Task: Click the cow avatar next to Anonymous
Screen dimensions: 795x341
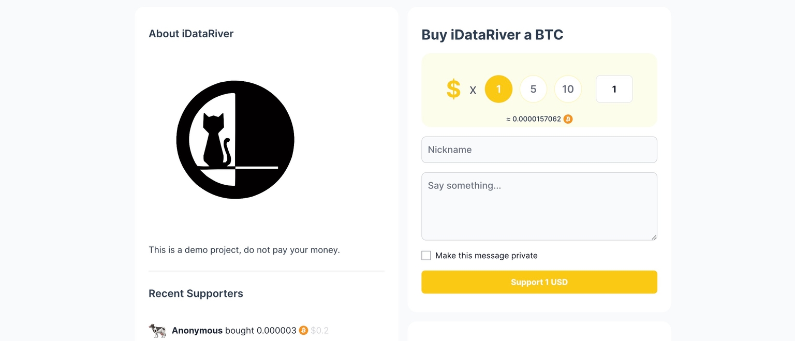Action: 157,330
